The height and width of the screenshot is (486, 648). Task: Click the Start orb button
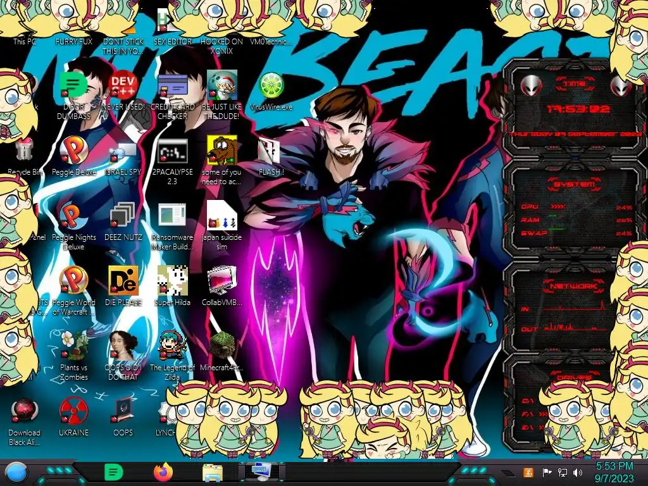coord(16,472)
